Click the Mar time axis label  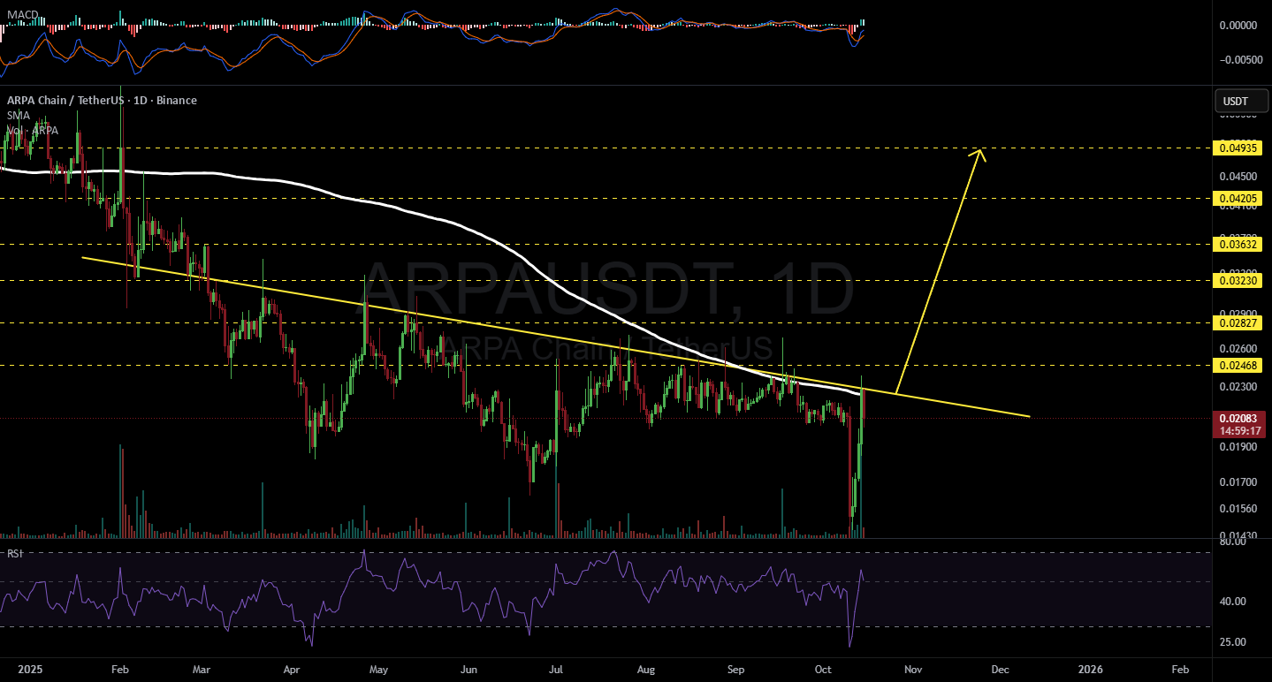point(202,671)
